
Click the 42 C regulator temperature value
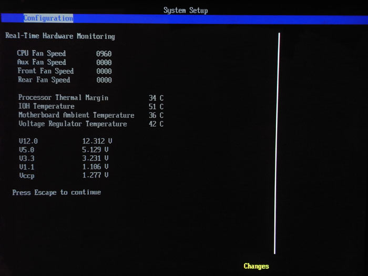click(x=156, y=124)
